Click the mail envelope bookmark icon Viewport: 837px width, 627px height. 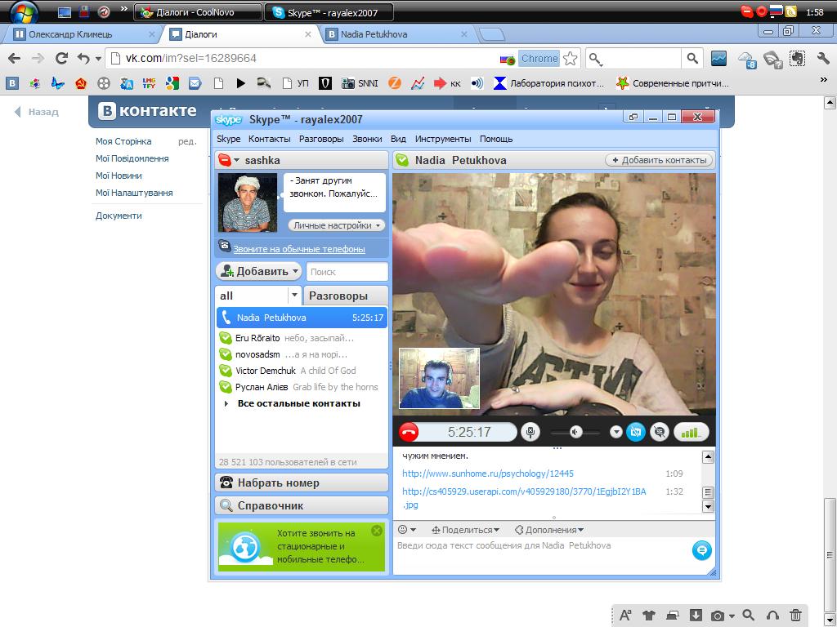pos(195,83)
